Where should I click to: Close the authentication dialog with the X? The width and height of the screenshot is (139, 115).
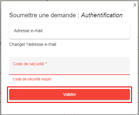[x=135, y=5]
